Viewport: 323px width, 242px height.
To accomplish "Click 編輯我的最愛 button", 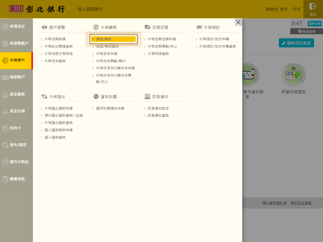I will click(x=296, y=43).
